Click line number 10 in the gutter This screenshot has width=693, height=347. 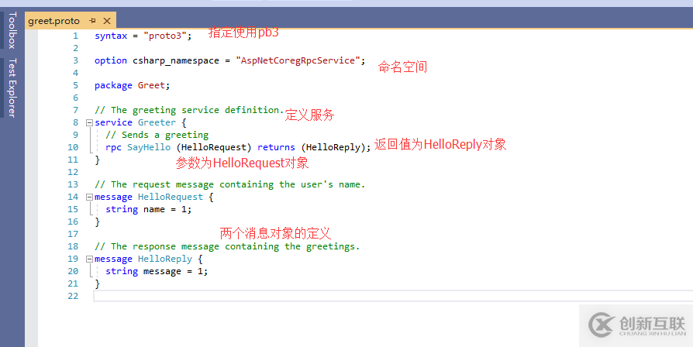pos(73,147)
